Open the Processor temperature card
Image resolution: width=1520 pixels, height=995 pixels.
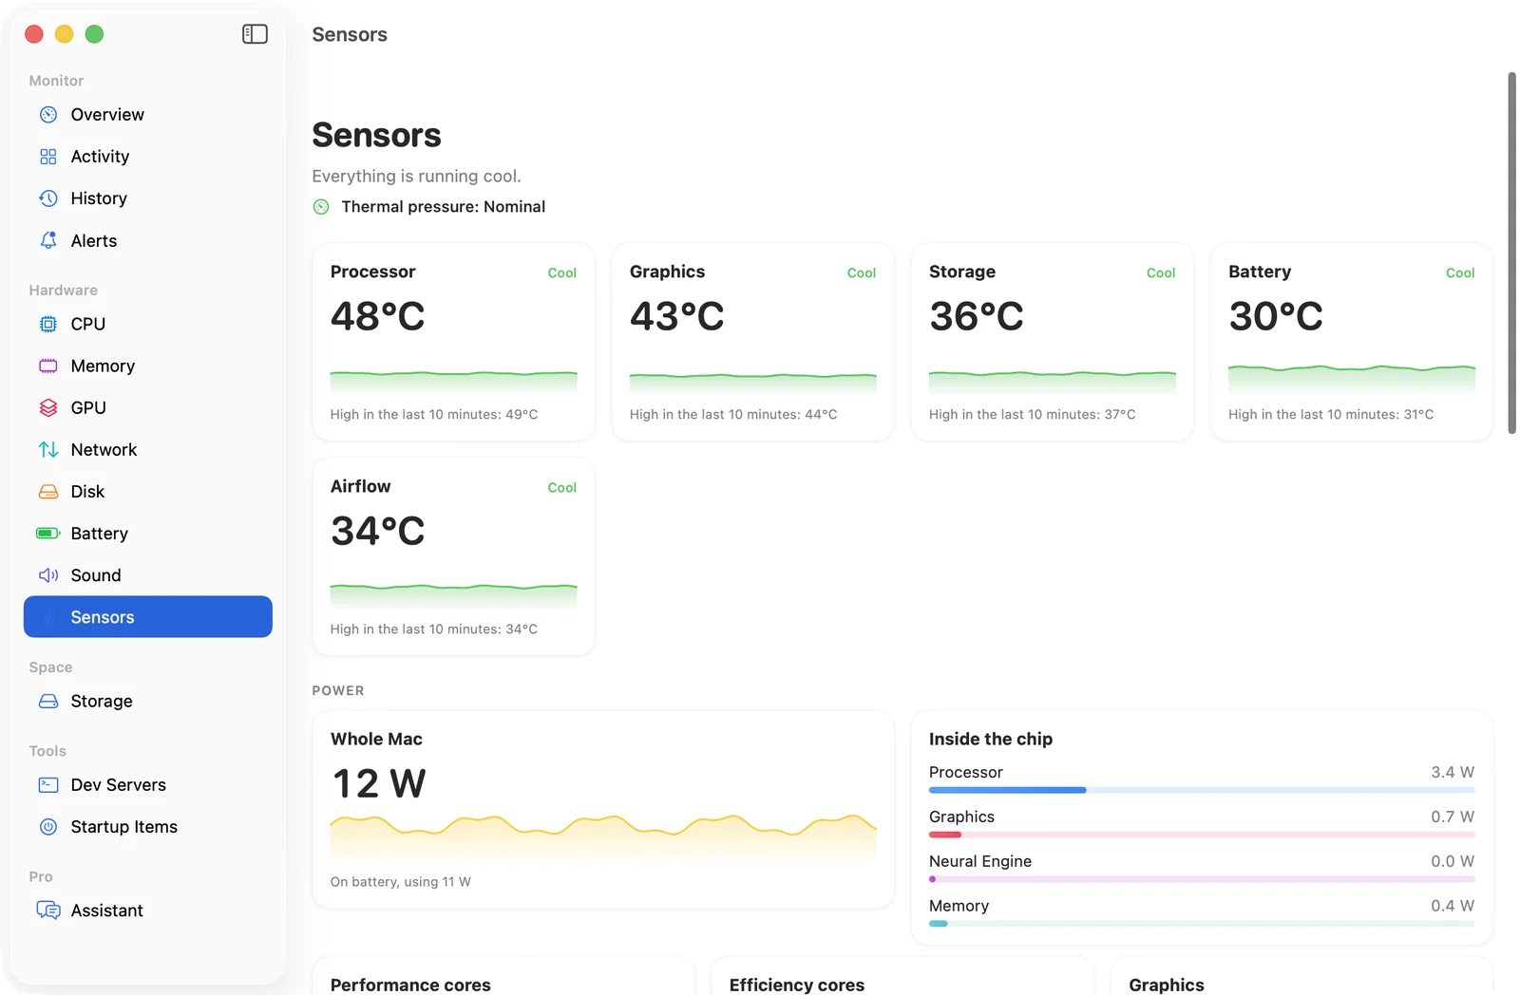453,342
